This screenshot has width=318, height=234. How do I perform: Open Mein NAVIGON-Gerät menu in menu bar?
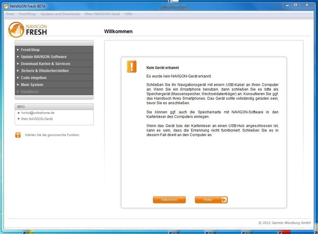(x=102, y=14)
